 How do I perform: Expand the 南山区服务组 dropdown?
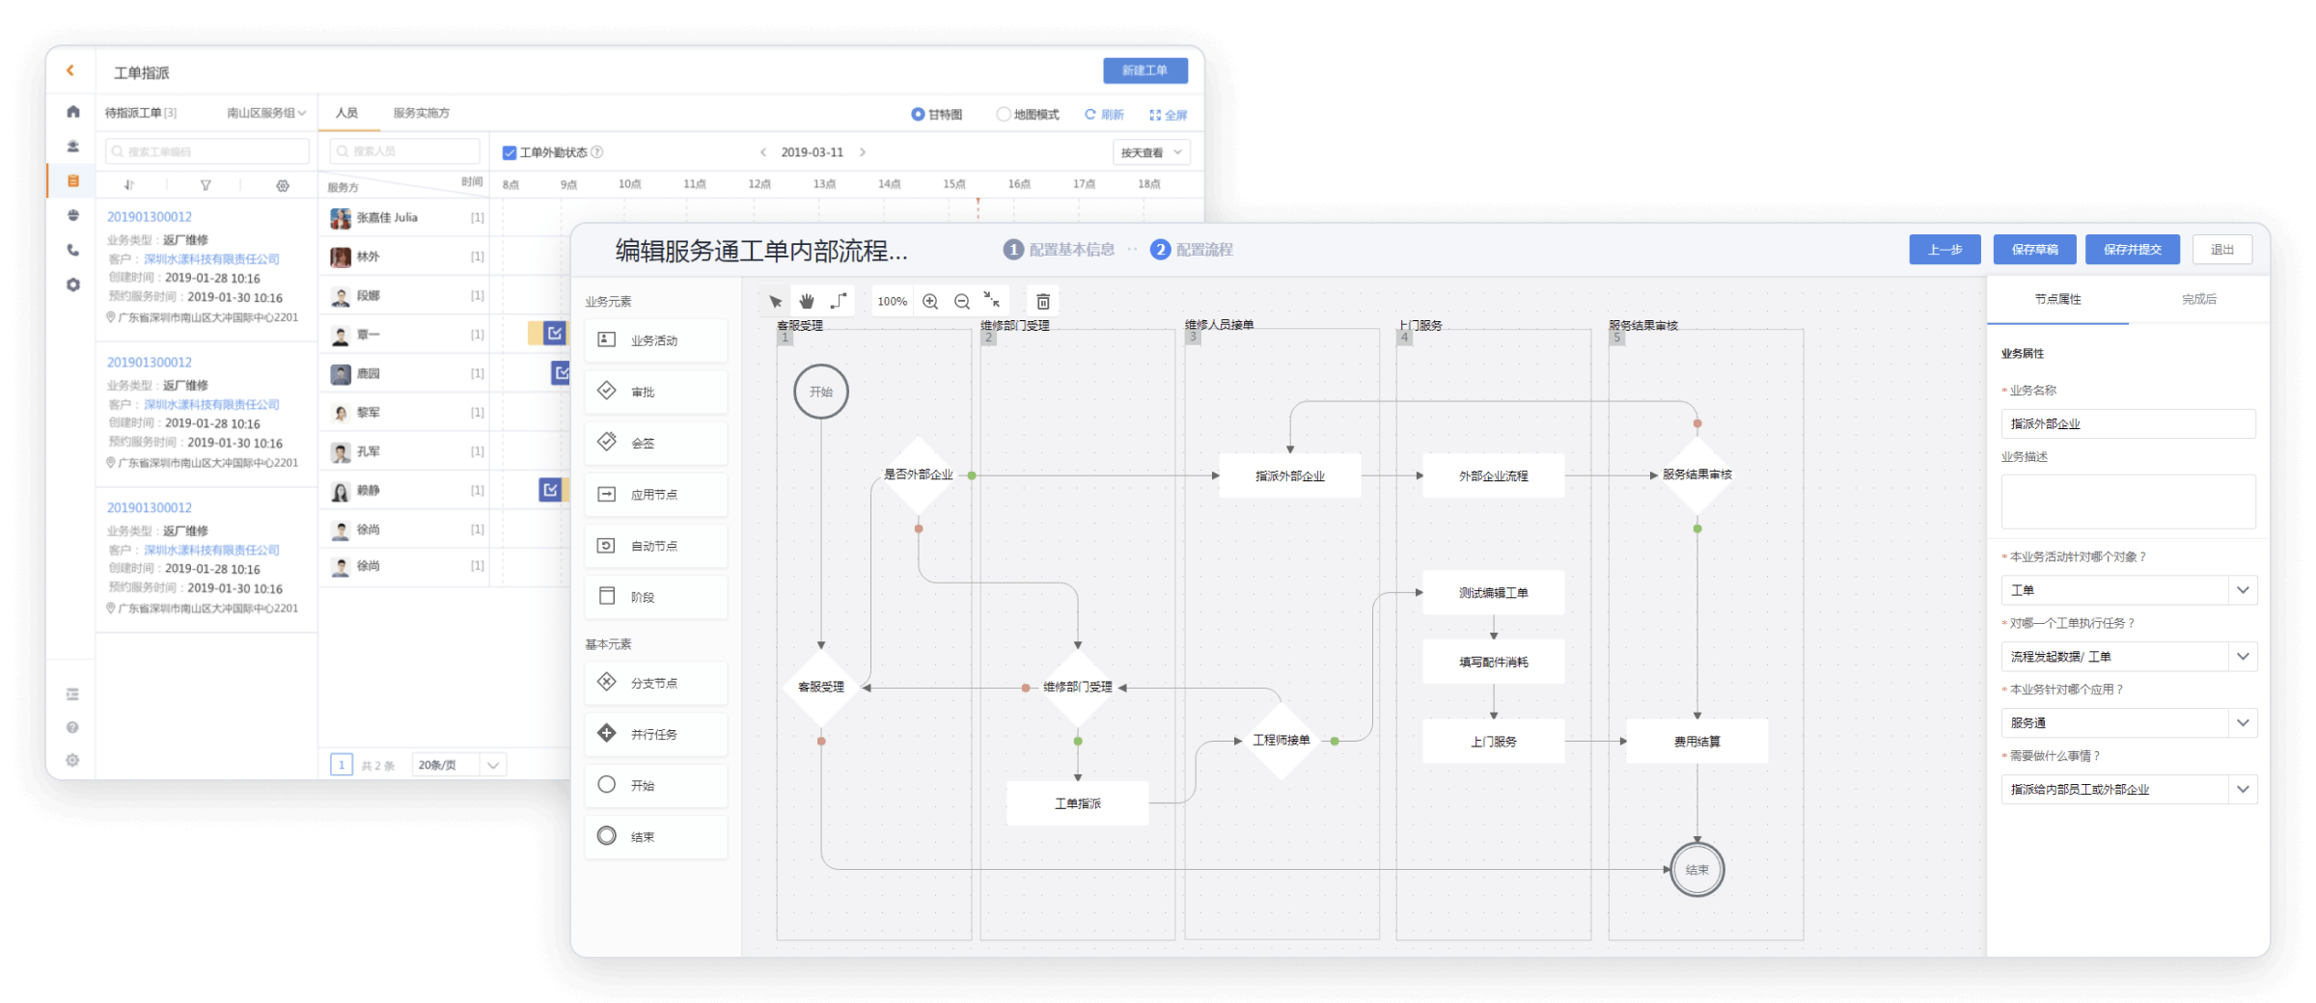pos(266,113)
